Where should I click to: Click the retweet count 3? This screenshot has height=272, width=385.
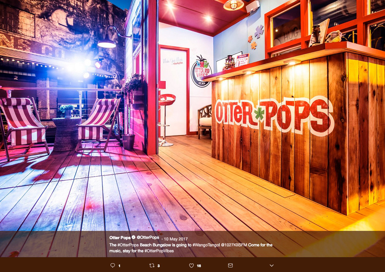[x=158, y=266]
